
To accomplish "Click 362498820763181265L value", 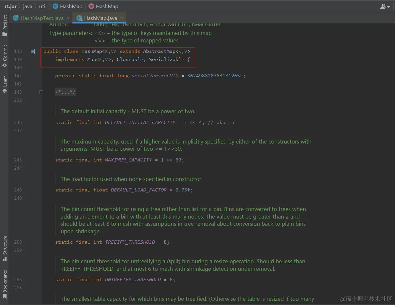I will (215, 76).
